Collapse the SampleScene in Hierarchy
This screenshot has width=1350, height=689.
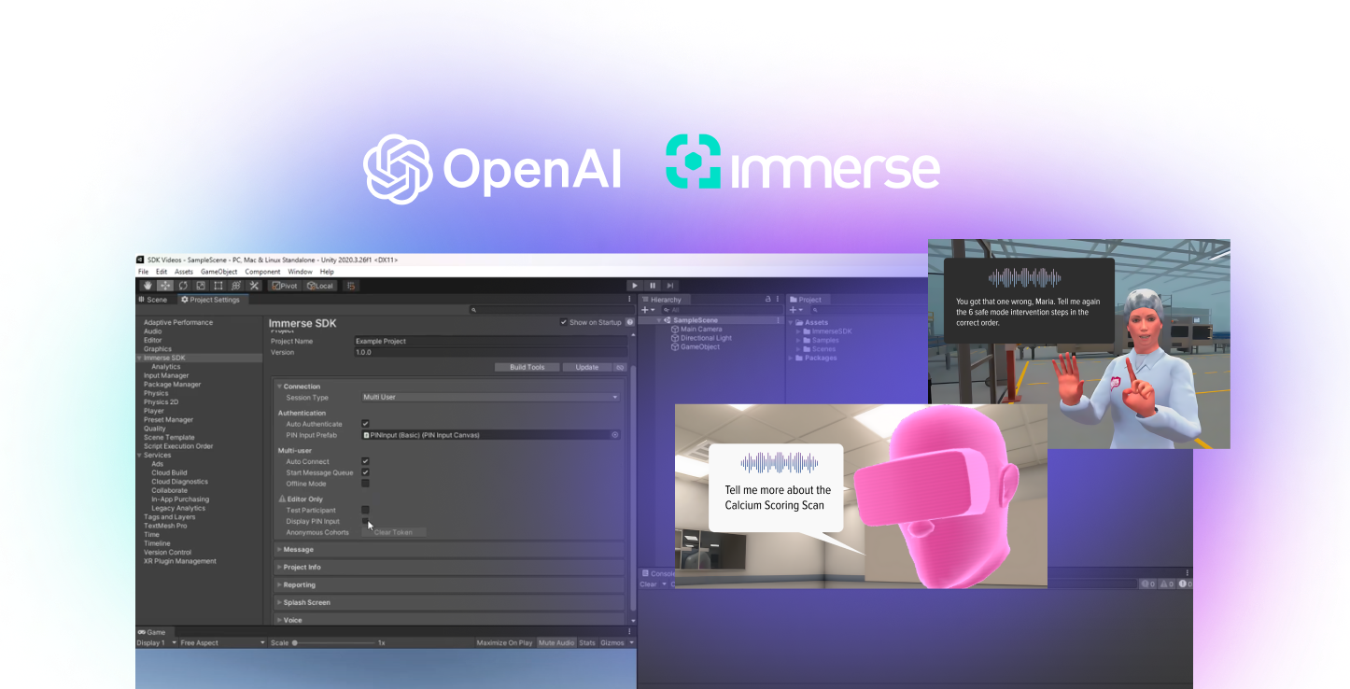tap(660, 320)
